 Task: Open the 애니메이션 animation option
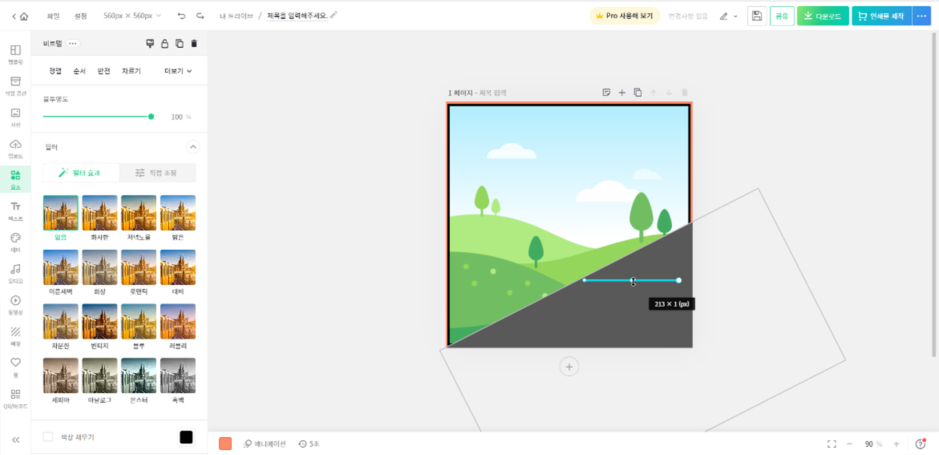point(265,444)
